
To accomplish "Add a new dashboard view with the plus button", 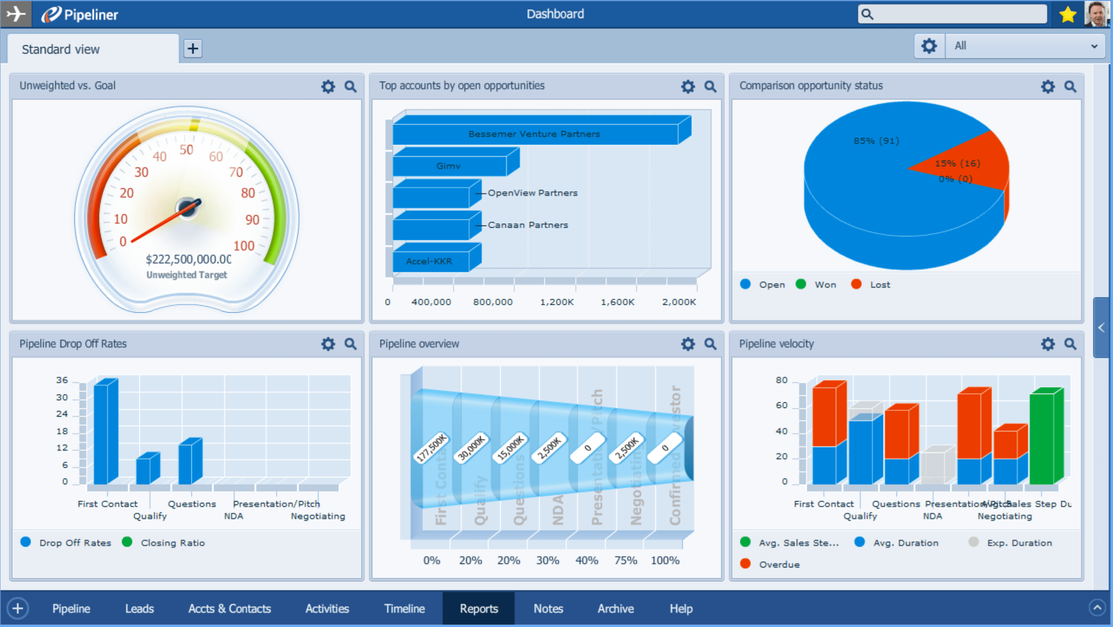I will coord(192,48).
